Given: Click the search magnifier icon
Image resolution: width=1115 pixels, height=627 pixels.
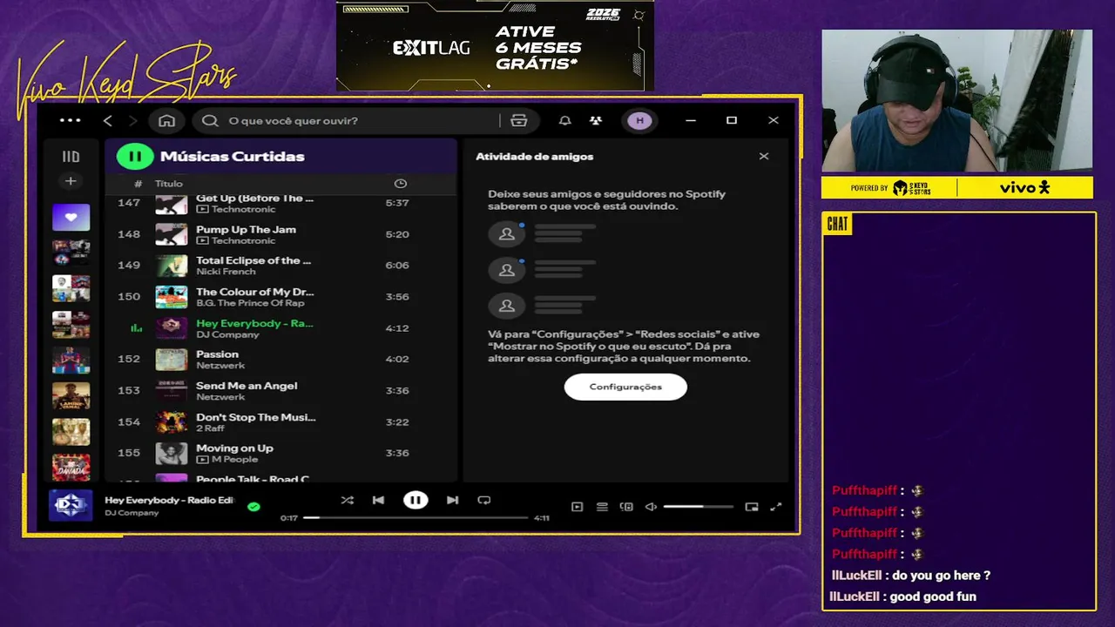Looking at the screenshot, I should [210, 120].
